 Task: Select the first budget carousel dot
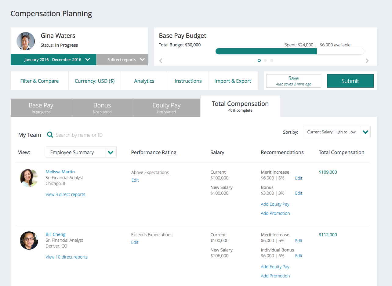click(259, 60)
